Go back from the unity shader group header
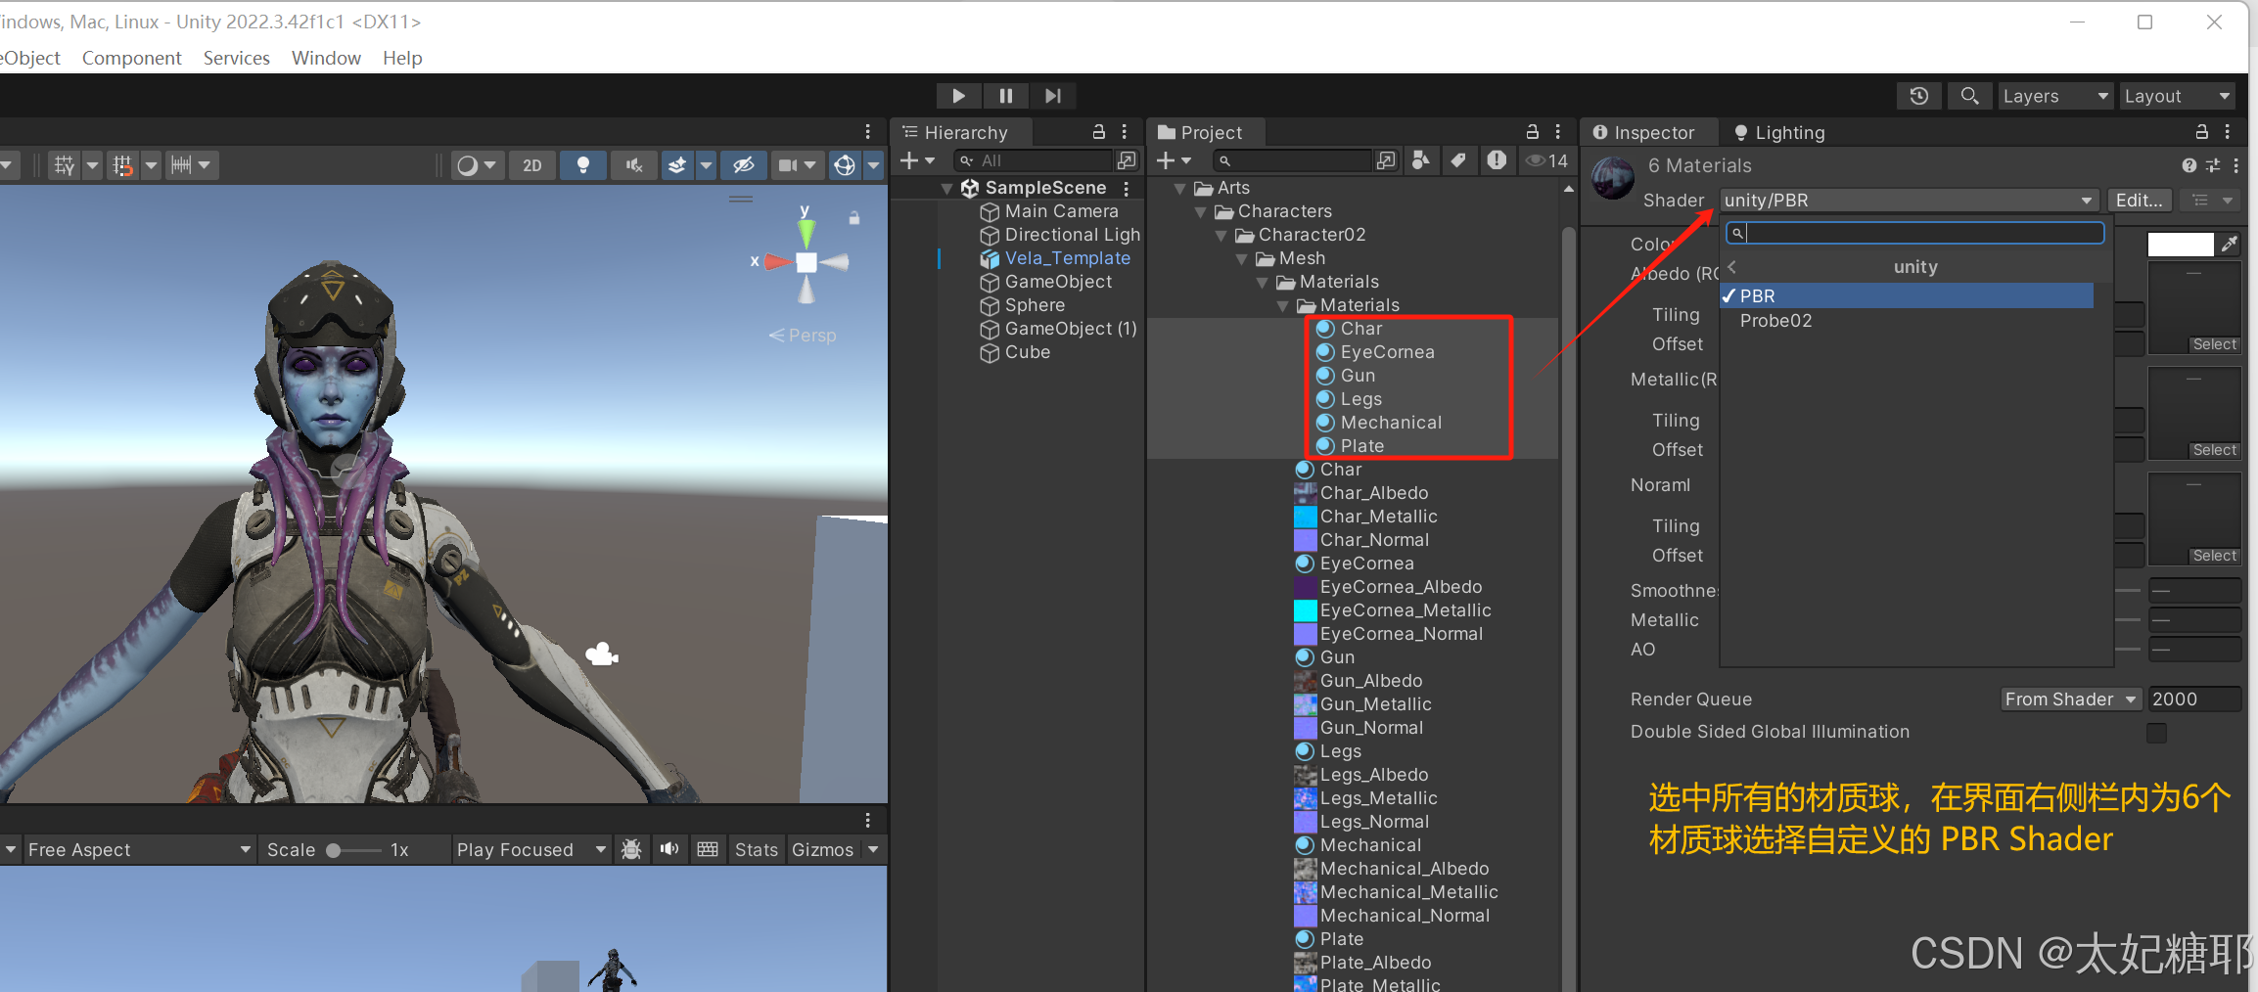 [x=1733, y=267]
